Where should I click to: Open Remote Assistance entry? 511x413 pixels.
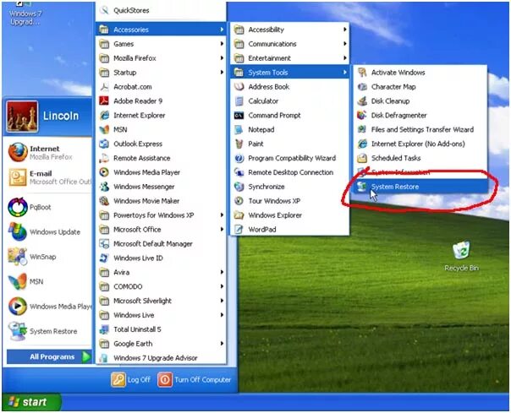pos(162,158)
